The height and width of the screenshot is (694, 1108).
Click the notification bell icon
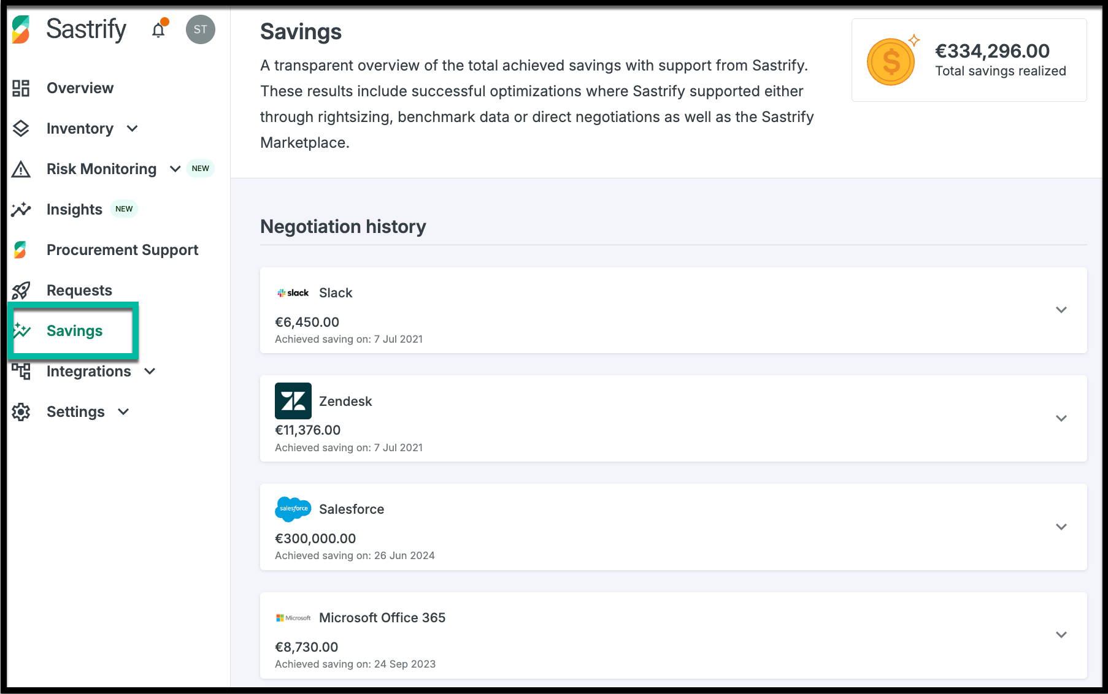tap(158, 30)
